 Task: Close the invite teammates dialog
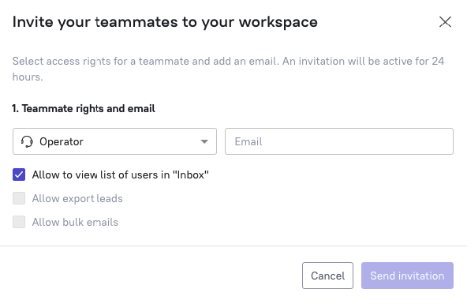445,22
